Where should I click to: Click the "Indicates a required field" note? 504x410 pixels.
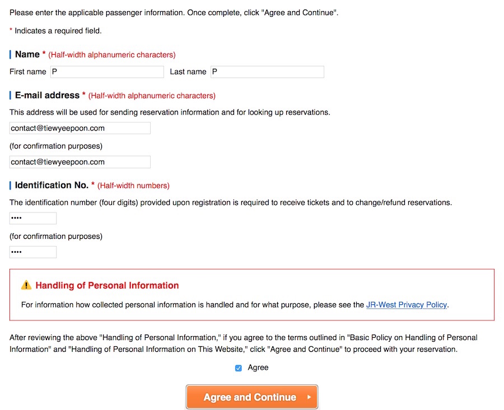(x=58, y=31)
